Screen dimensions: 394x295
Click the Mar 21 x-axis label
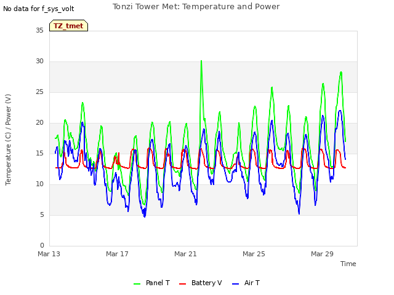click(185, 254)
